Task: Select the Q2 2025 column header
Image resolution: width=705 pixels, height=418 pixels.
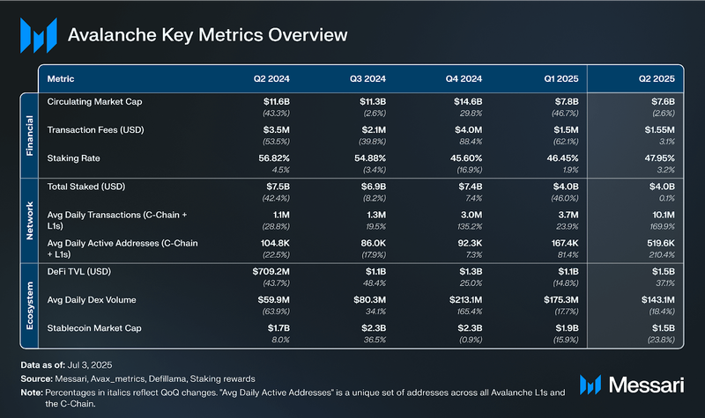Action: (x=656, y=77)
